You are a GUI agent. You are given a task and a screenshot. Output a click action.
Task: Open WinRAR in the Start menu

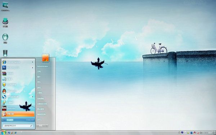[x=18, y=73]
